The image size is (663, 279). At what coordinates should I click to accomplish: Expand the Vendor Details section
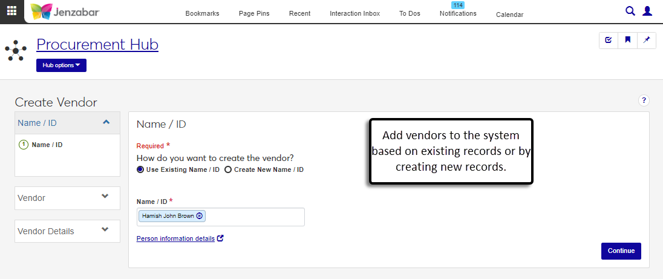(x=105, y=230)
